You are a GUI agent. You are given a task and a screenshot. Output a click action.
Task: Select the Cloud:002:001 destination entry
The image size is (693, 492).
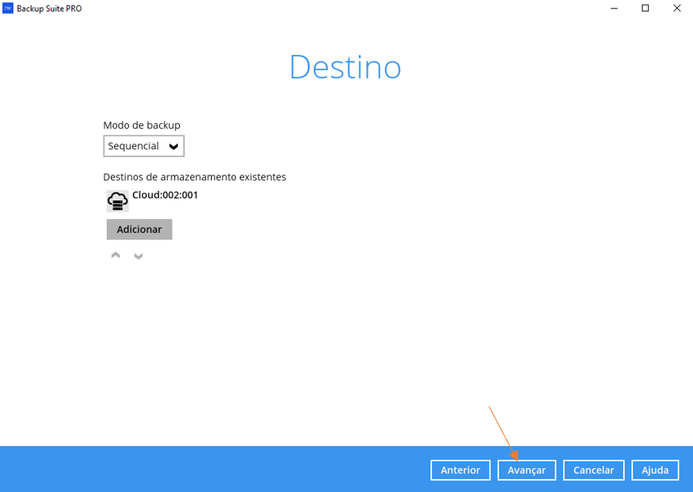point(165,195)
